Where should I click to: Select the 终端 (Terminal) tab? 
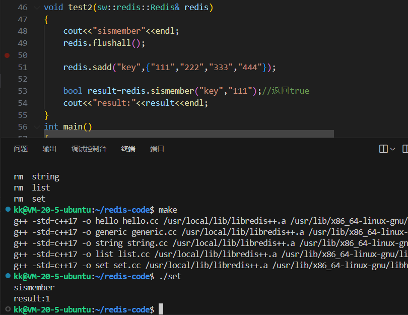[128, 149]
